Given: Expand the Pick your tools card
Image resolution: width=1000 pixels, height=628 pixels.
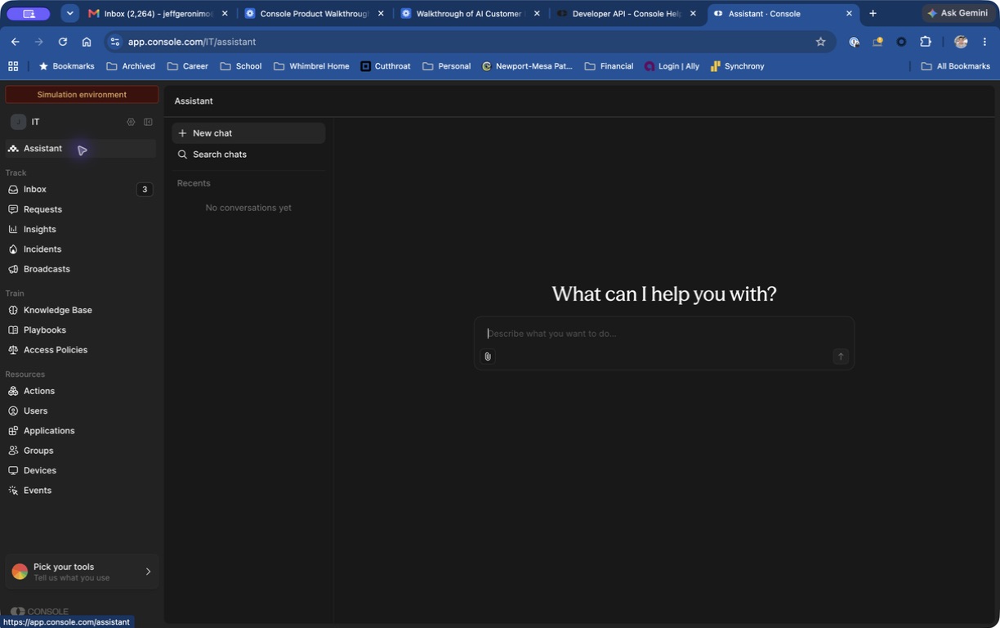Looking at the screenshot, I should (82, 572).
